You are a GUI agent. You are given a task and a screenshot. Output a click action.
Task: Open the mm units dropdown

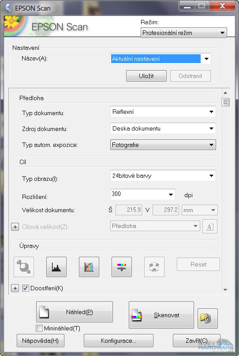[x=200, y=210]
